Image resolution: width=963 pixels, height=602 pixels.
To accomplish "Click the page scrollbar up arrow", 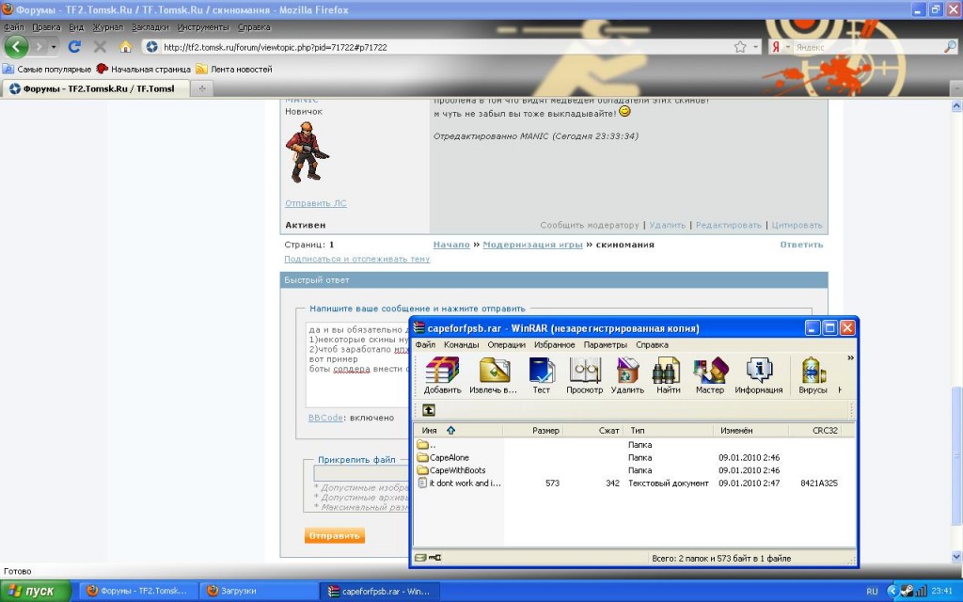I will [956, 106].
